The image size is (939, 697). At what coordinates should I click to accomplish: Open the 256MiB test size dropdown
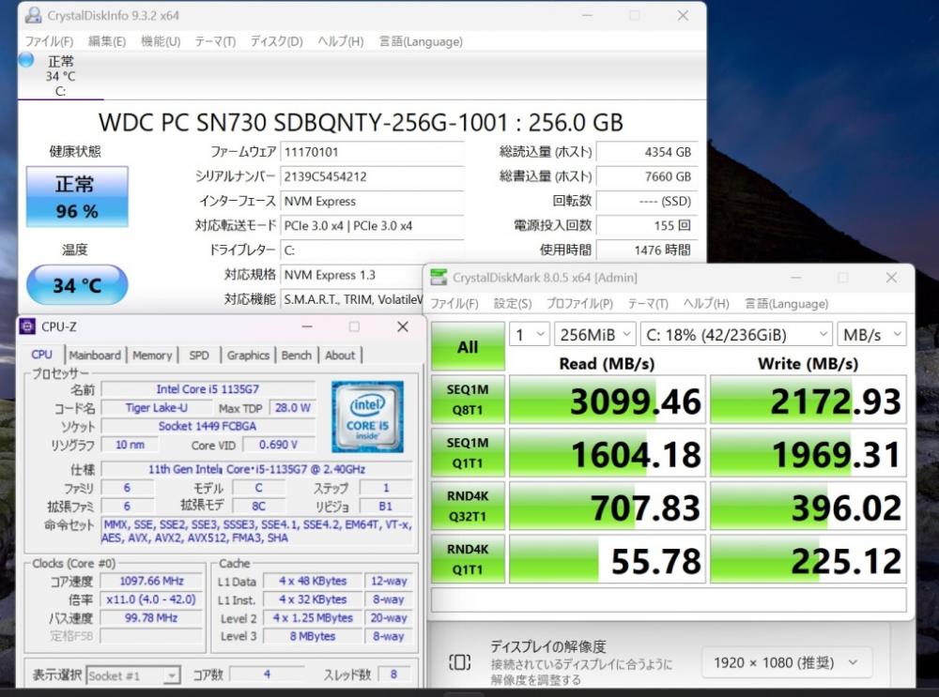point(594,335)
